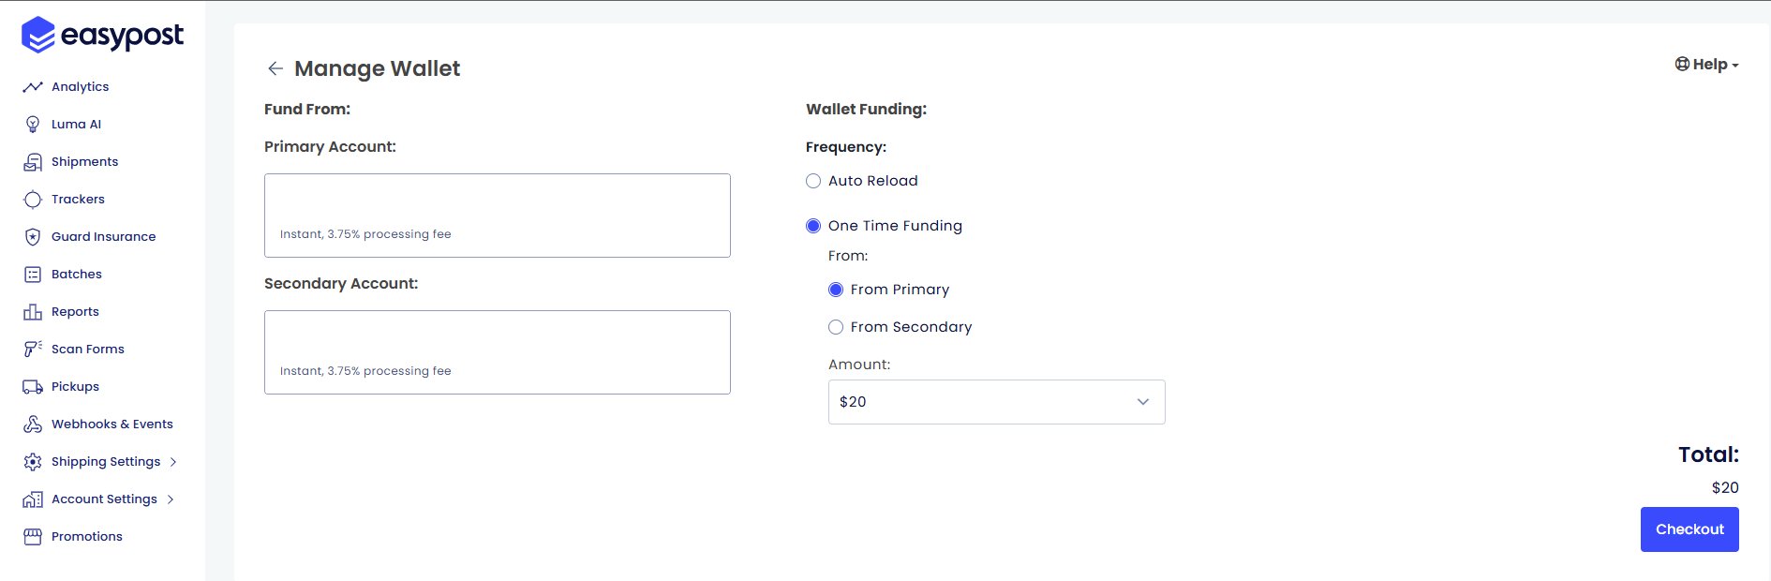Click the Webhooks & Events icon
Screen dimensions: 1771x581
click(34, 424)
